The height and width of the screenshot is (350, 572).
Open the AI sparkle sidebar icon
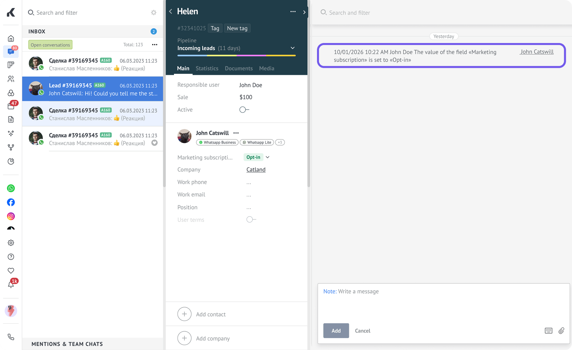tap(11, 133)
